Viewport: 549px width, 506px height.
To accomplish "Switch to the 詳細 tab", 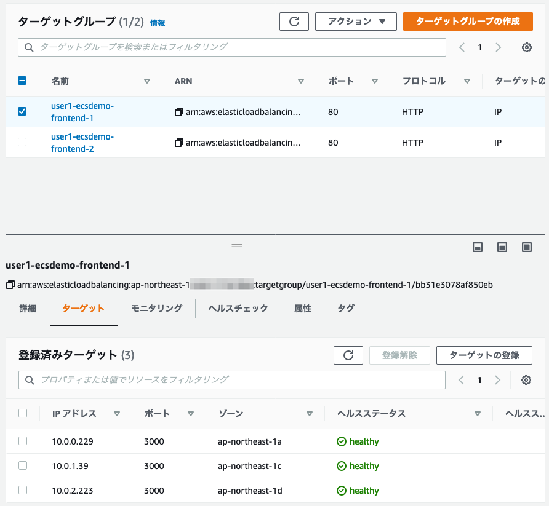I will click(x=28, y=309).
